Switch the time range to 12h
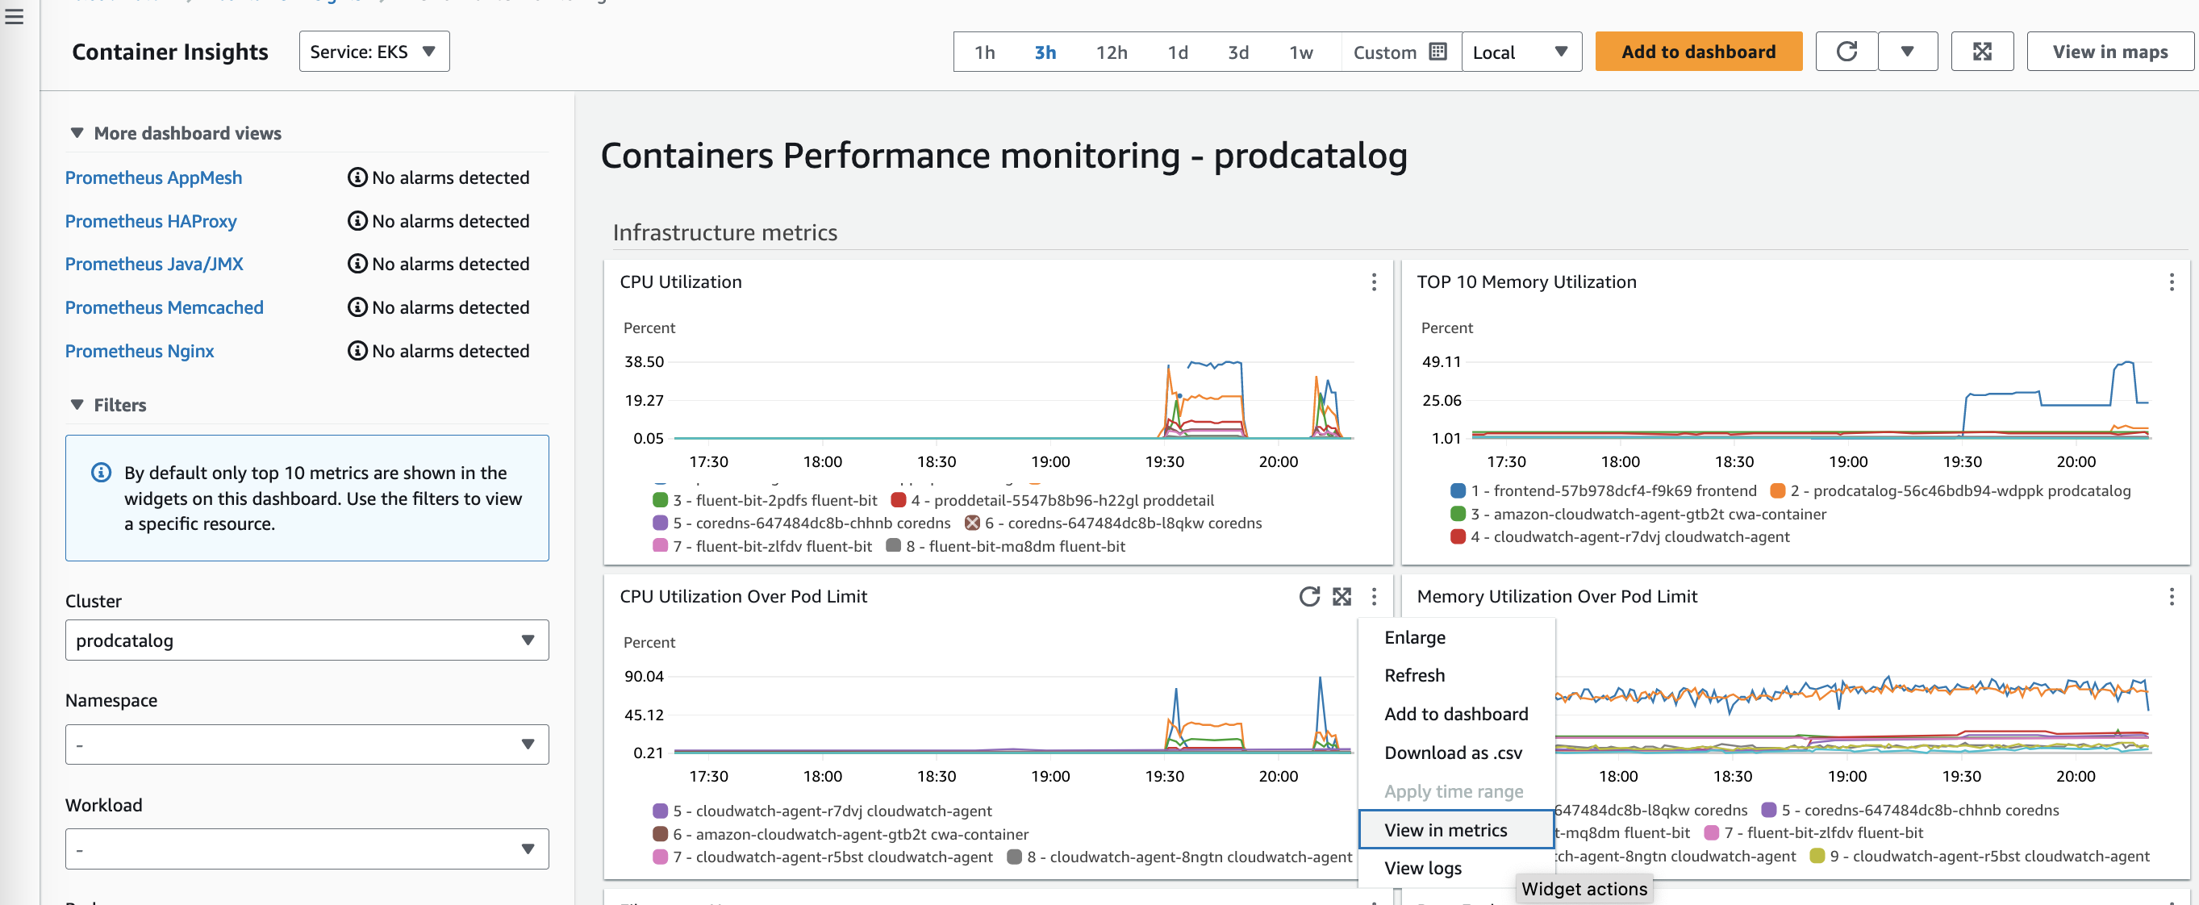 click(1112, 52)
